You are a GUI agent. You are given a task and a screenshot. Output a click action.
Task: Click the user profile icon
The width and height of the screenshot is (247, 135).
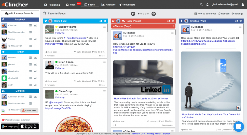(x=243, y=5)
